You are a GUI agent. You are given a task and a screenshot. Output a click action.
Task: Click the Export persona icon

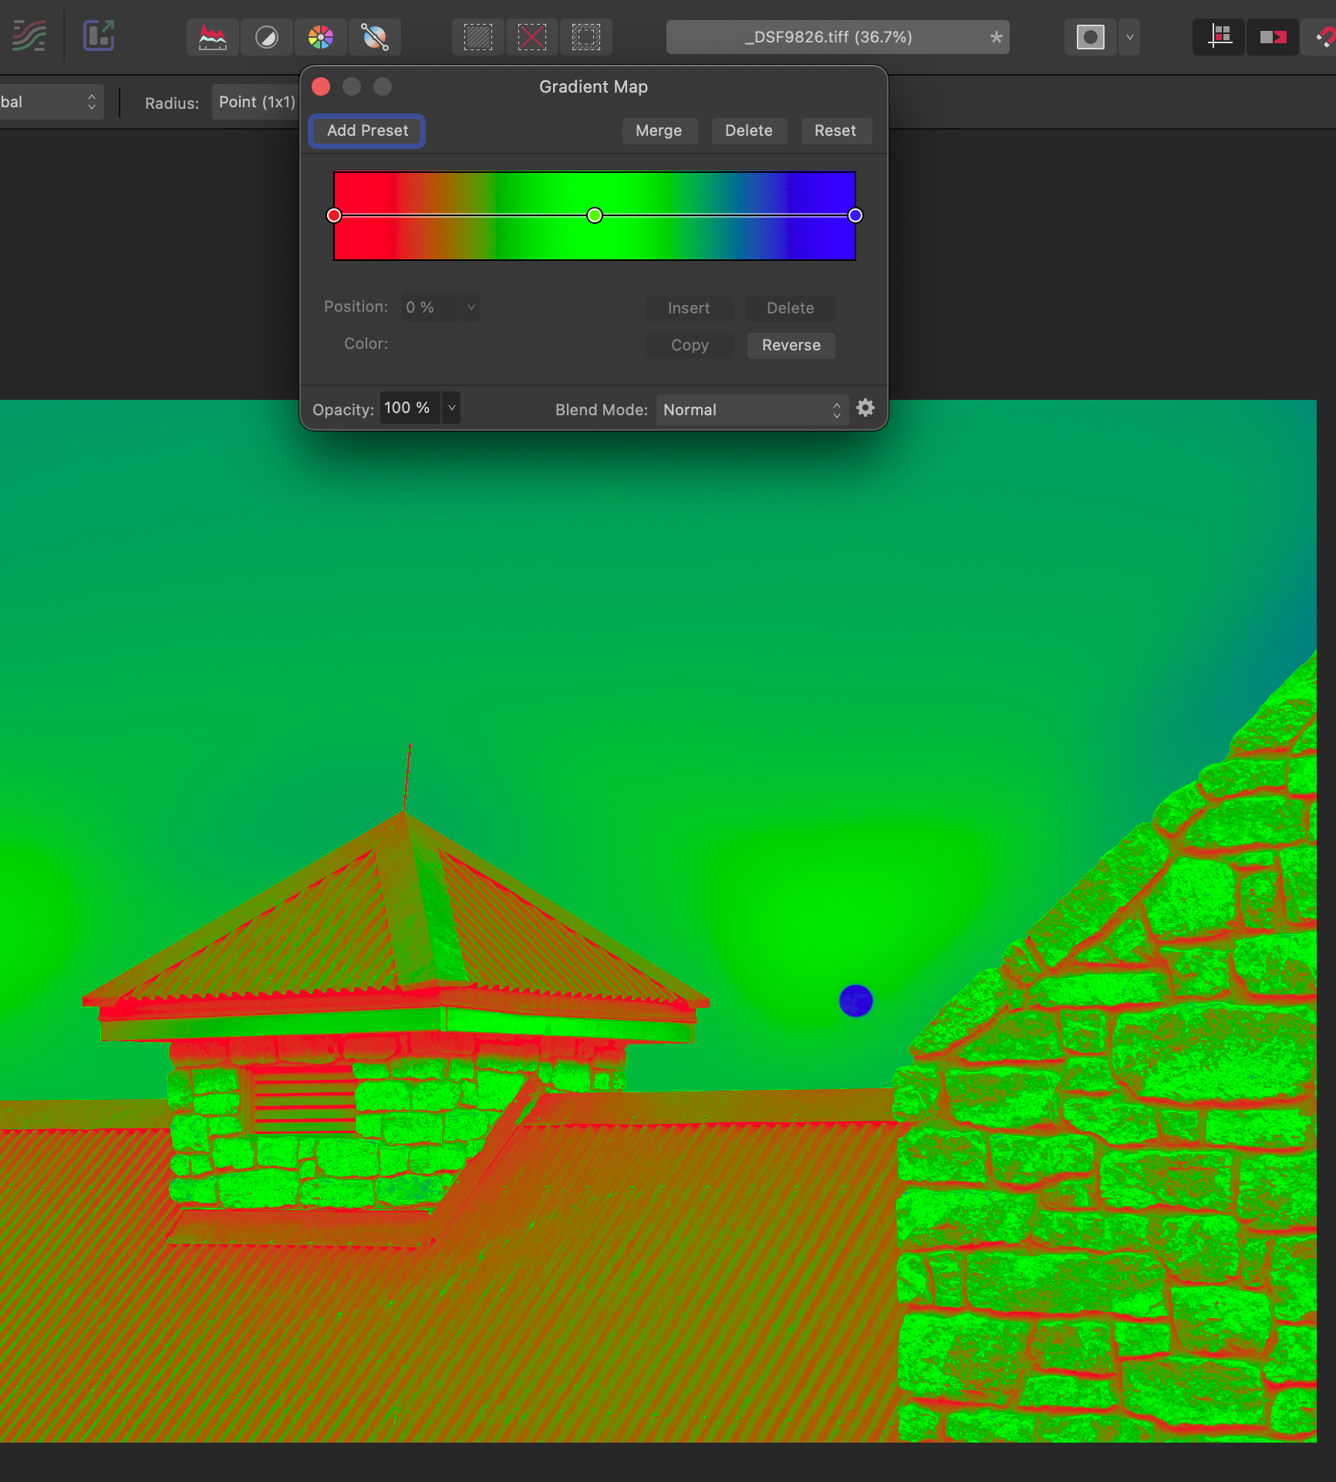(x=99, y=36)
